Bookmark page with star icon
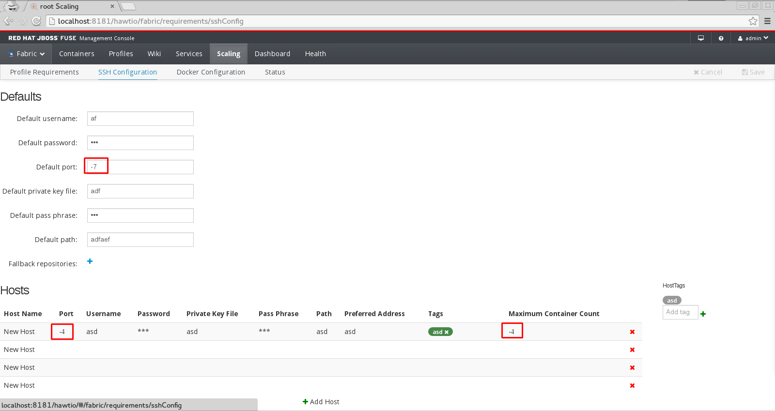 pos(753,21)
